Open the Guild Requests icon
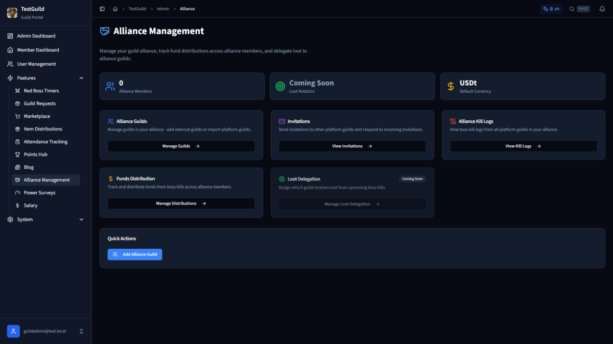613x344 pixels. click(18, 103)
